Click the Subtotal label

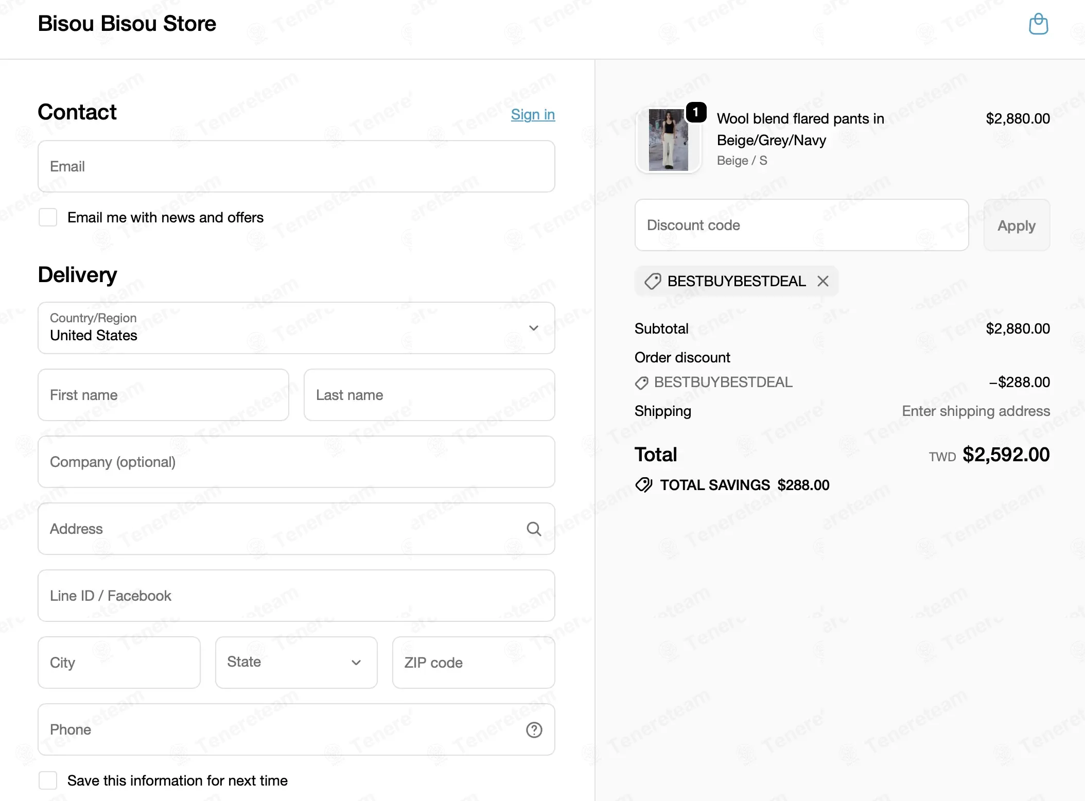[x=661, y=328]
